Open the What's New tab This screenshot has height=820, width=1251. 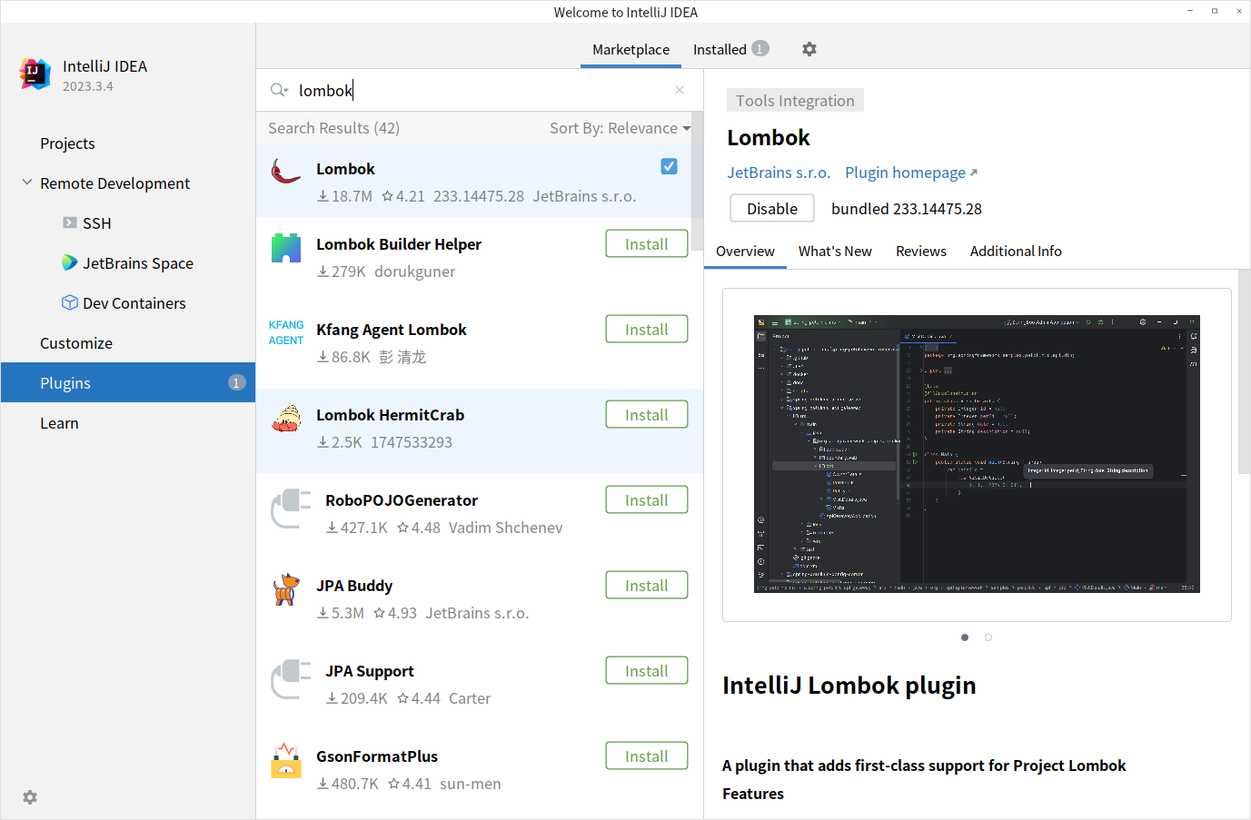835,252
